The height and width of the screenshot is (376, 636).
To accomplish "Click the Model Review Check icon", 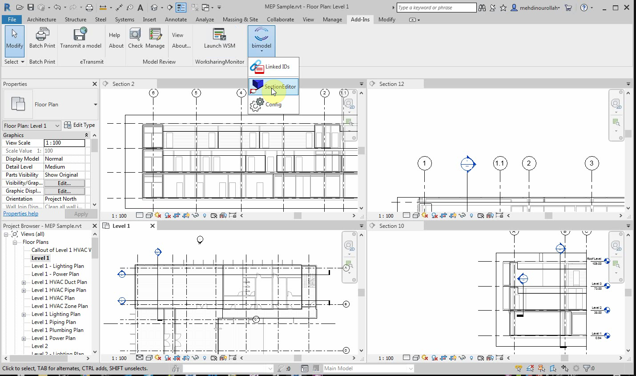I will tap(135, 35).
